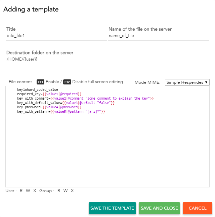Toggle User write (W) permission
Image resolution: width=215 pixels, height=217 pixels.
[x=28, y=191]
